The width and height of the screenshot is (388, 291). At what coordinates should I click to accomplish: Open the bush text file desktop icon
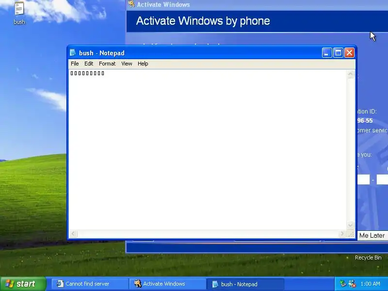point(19,13)
